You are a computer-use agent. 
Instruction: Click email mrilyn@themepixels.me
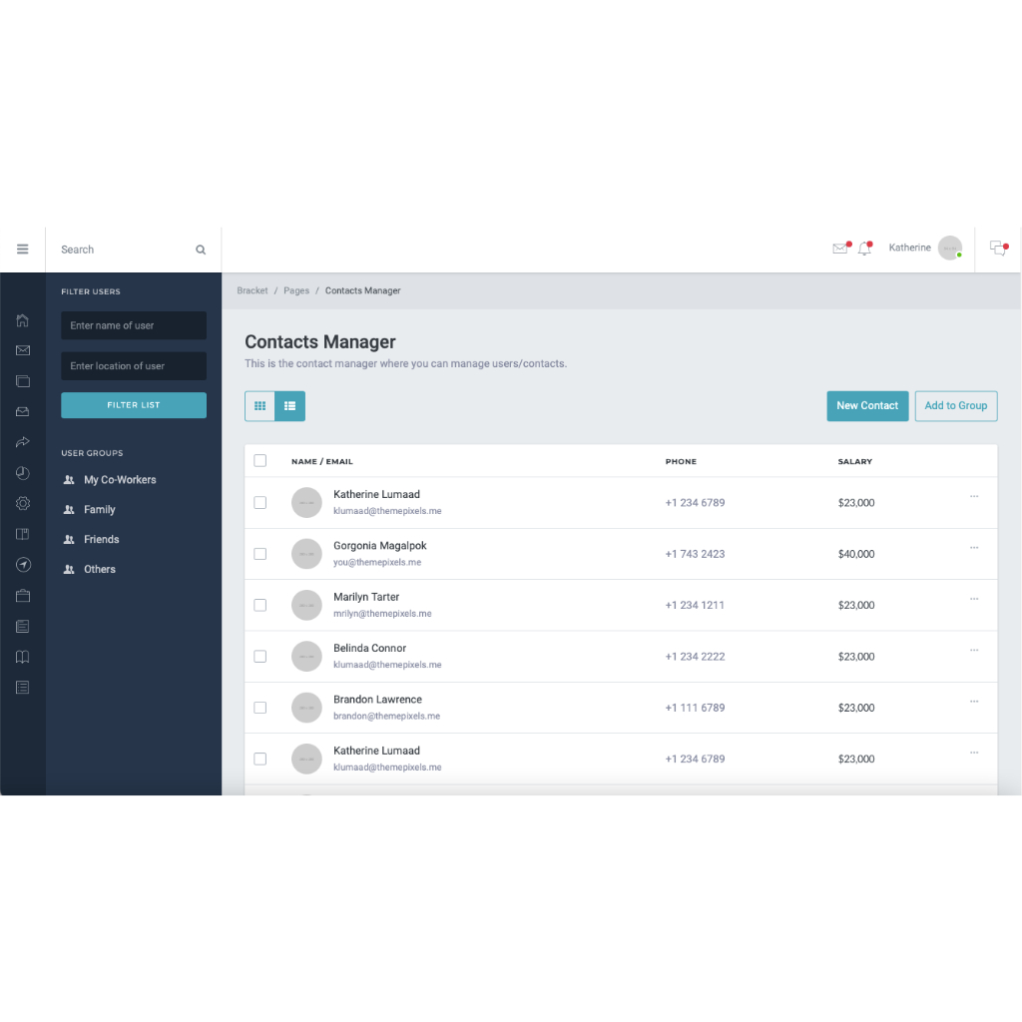[x=382, y=614]
